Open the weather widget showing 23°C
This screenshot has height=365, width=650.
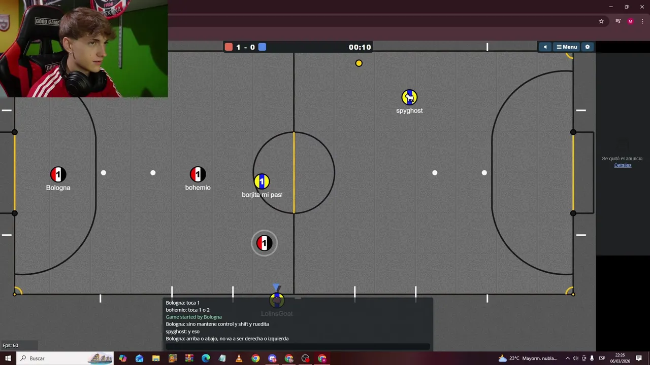tap(528, 358)
